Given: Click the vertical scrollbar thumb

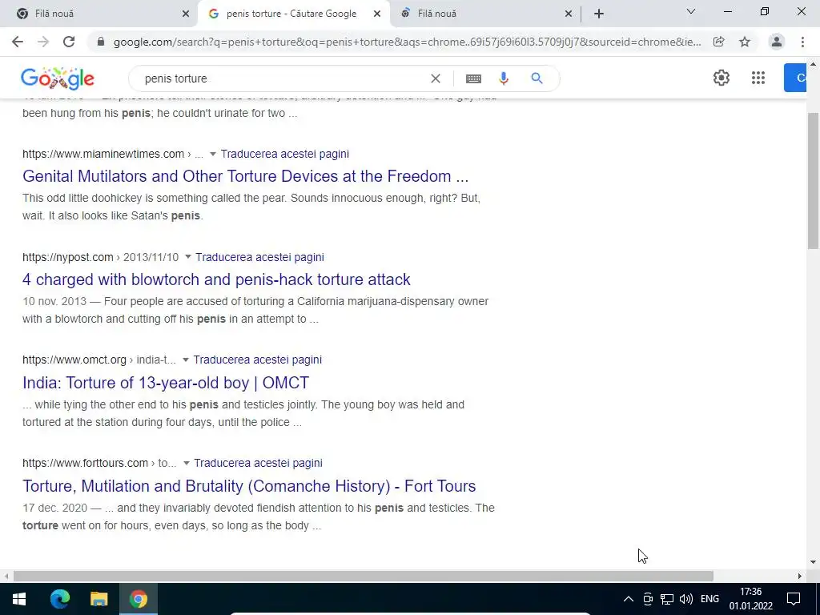Looking at the screenshot, I should coord(813,180).
